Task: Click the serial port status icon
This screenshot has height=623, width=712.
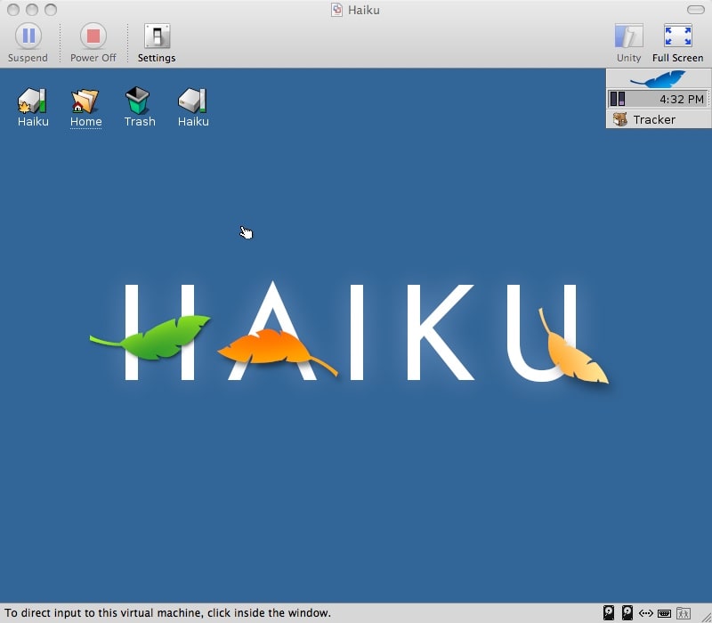Action: click(x=664, y=613)
